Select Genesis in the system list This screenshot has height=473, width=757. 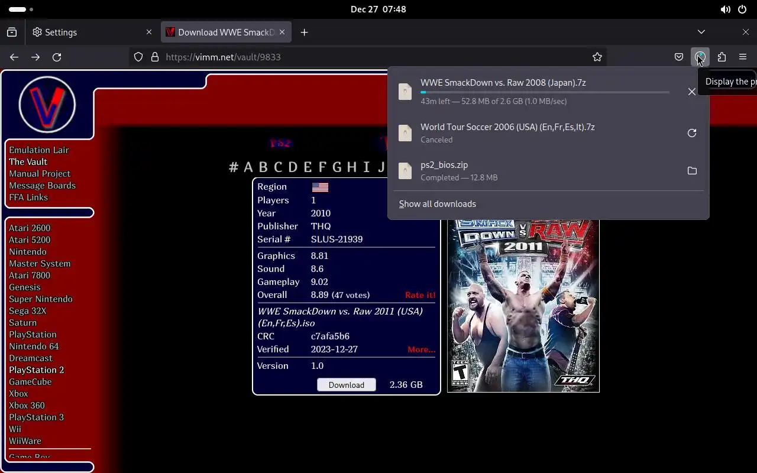click(x=24, y=287)
